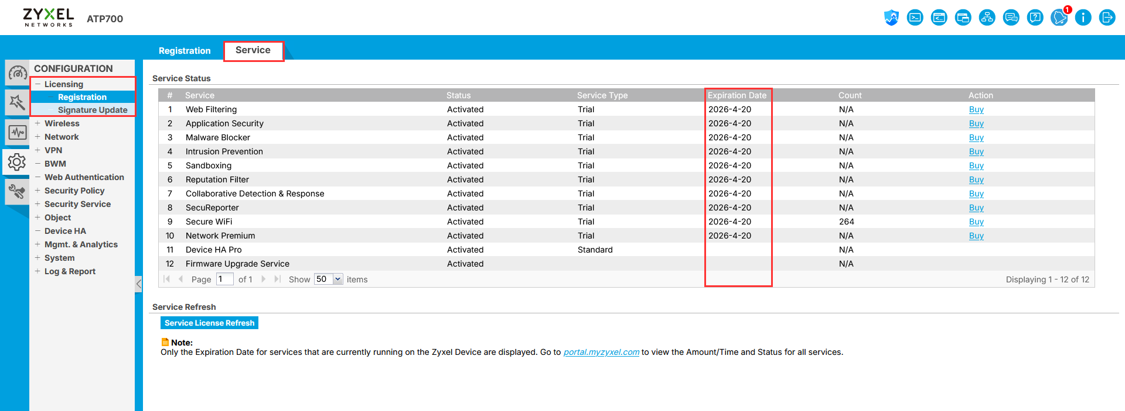This screenshot has width=1125, height=411.
Task: Click Buy for Sandboxing
Action: [976, 165]
